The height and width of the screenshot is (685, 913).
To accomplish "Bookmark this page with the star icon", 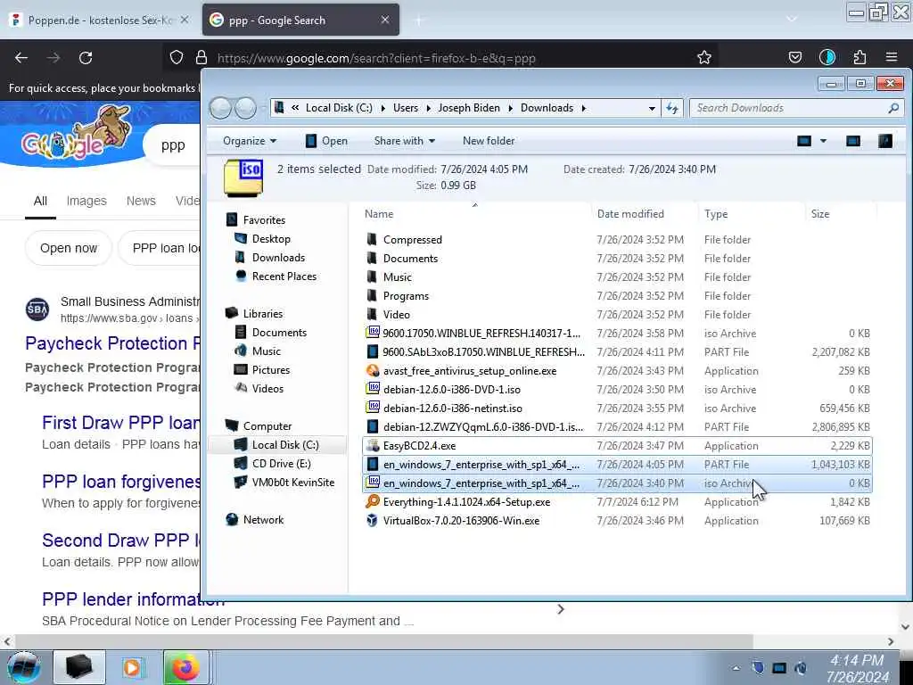I will coord(704,57).
